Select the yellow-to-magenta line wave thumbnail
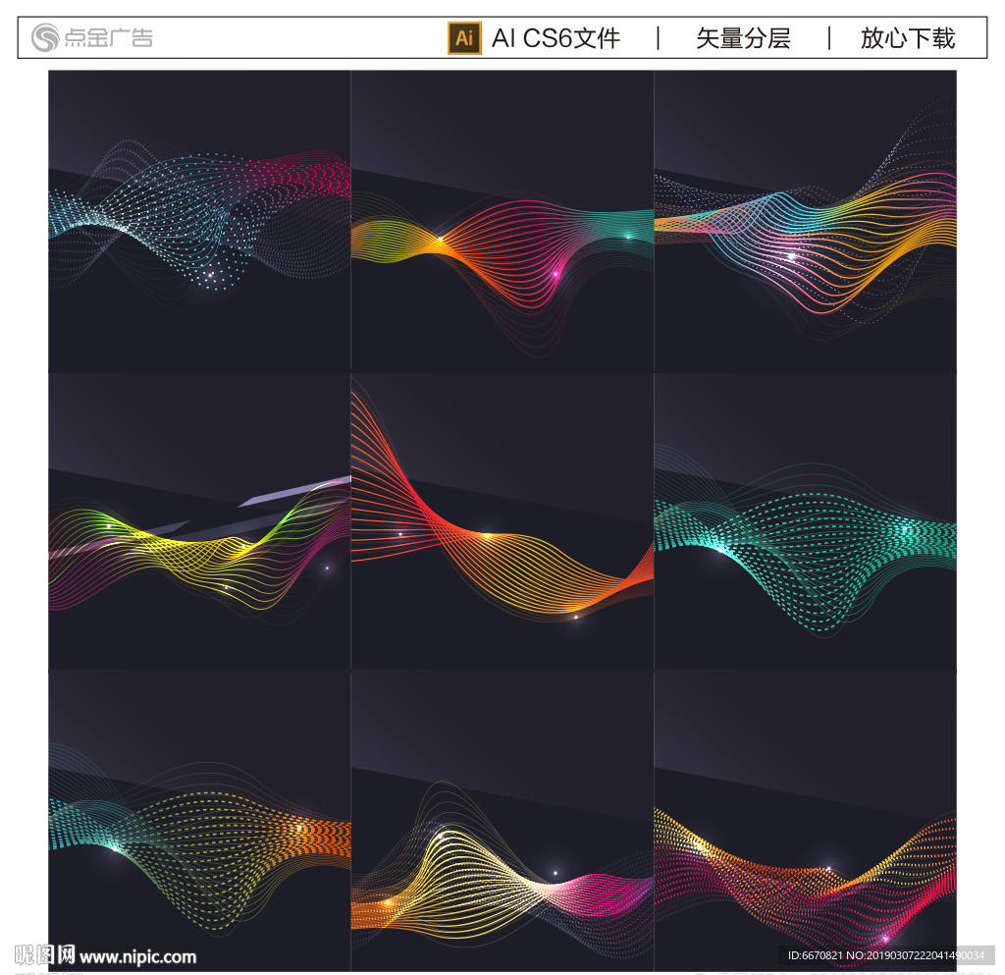The image size is (1005, 975). point(502,821)
